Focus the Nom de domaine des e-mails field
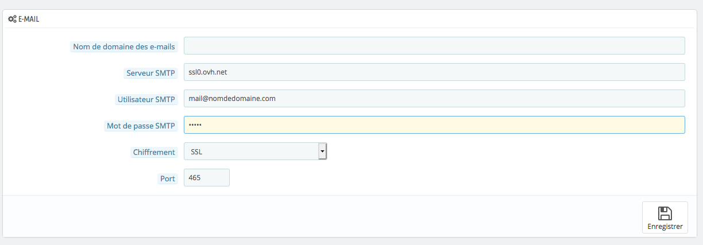 pos(434,46)
